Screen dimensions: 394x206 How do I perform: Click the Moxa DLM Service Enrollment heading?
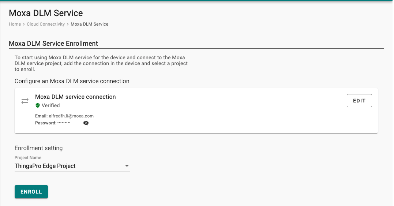tap(53, 44)
